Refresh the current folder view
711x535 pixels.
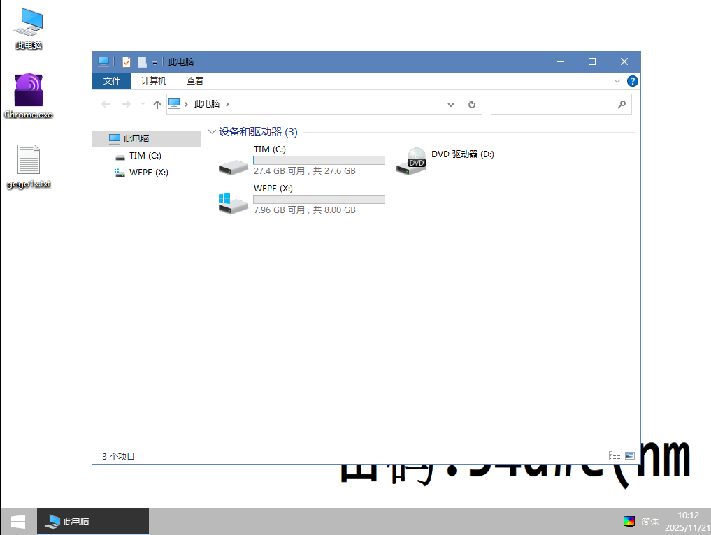click(472, 104)
